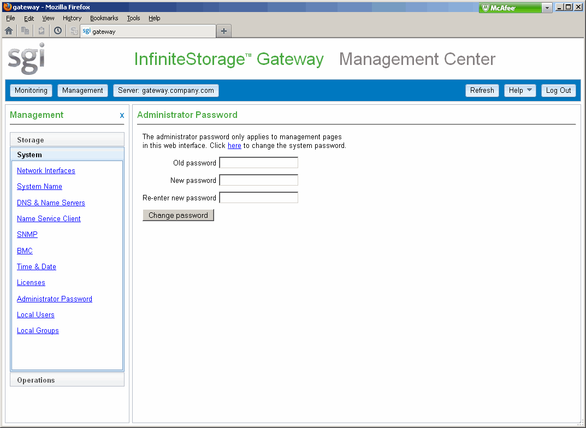Open DNS & Name Servers link
The width and height of the screenshot is (586, 428).
coord(51,203)
